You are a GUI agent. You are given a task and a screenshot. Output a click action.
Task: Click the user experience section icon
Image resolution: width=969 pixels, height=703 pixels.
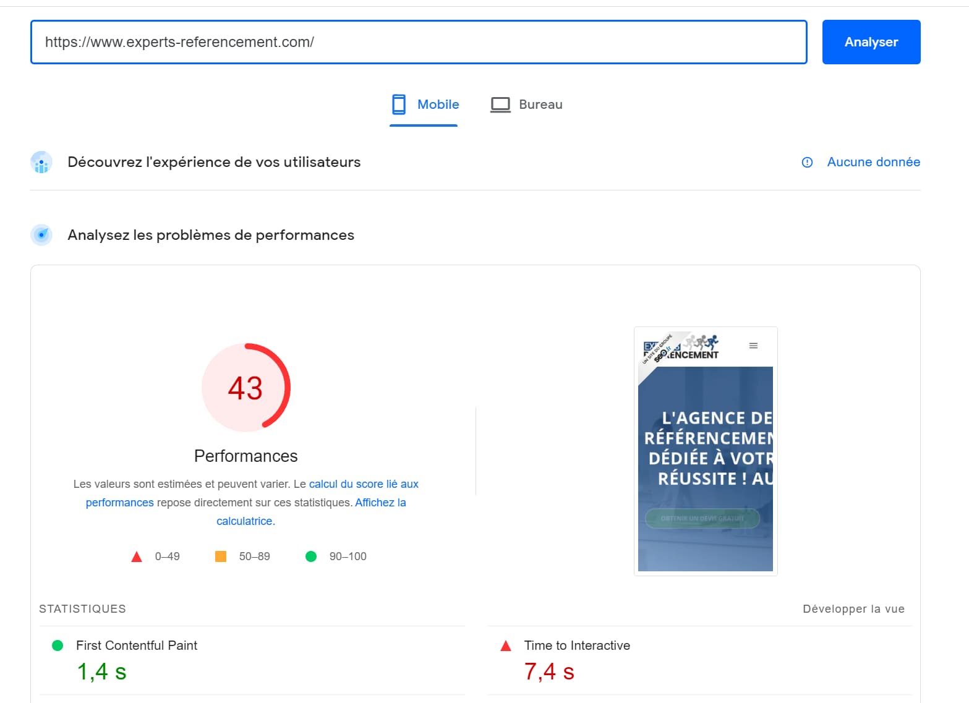tap(41, 162)
